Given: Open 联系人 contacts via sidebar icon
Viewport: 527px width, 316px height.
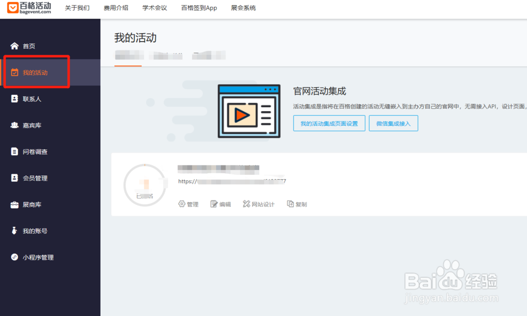Looking at the screenshot, I should (x=15, y=98).
